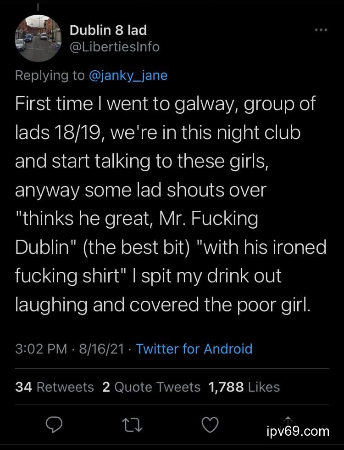Like the tweet with the heart icon

pos(210,425)
